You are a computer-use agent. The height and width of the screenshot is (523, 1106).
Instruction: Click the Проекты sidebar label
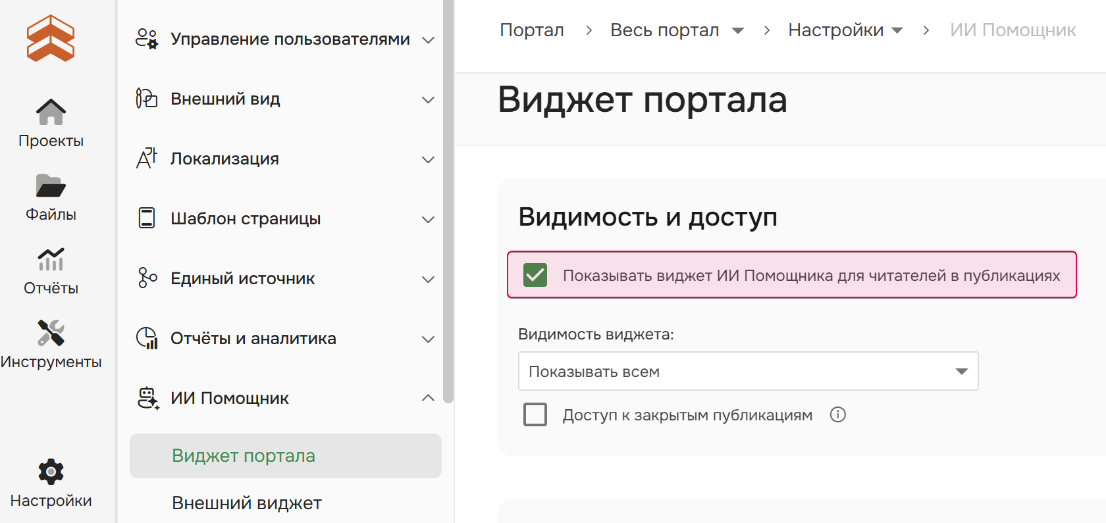[x=51, y=141]
